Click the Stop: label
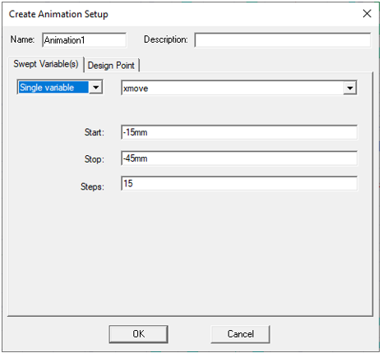This screenshot has height=353, width=383. click(x=95, y=159)
